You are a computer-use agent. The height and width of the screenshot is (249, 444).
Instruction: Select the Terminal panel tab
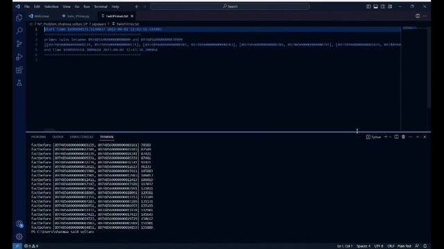coord(107,137)
